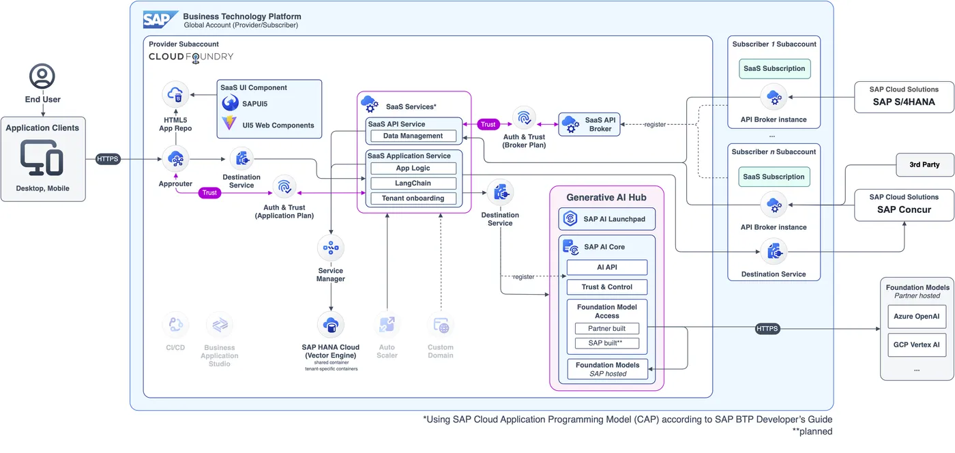Click the SaaS API Service heading
Screen dimensions: 955x453
coord(396,124)
